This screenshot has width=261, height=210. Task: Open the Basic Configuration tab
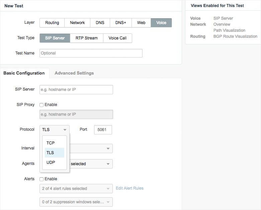pos(24,73)
